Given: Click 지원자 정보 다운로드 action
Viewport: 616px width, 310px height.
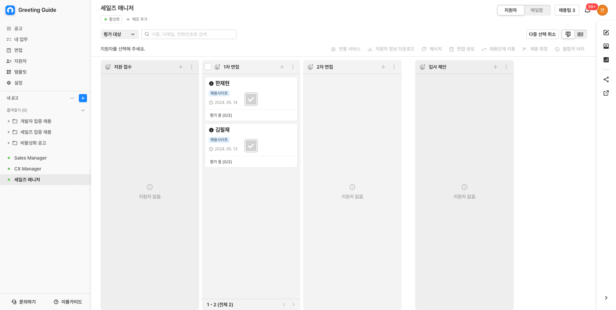Looking at the screenshot, I should 391,49.
